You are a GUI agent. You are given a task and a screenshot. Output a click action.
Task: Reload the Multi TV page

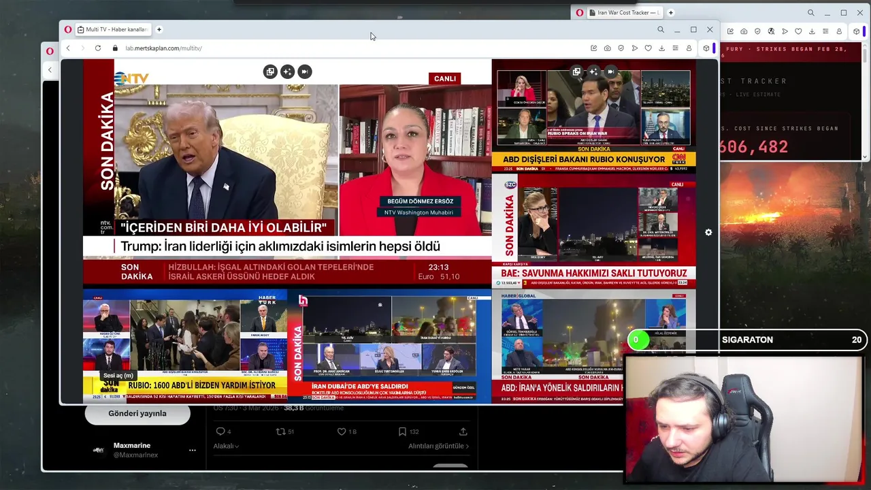[x=98, y=48]
